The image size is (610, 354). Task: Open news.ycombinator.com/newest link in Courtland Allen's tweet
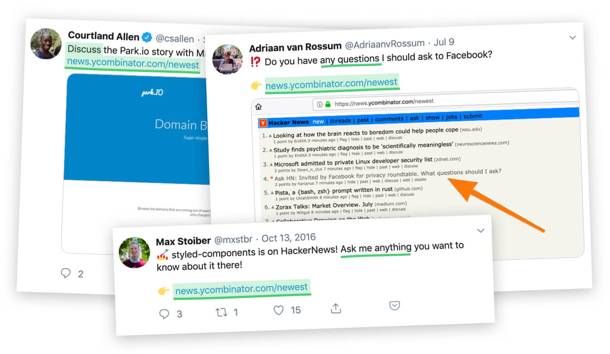coord(133,64)
